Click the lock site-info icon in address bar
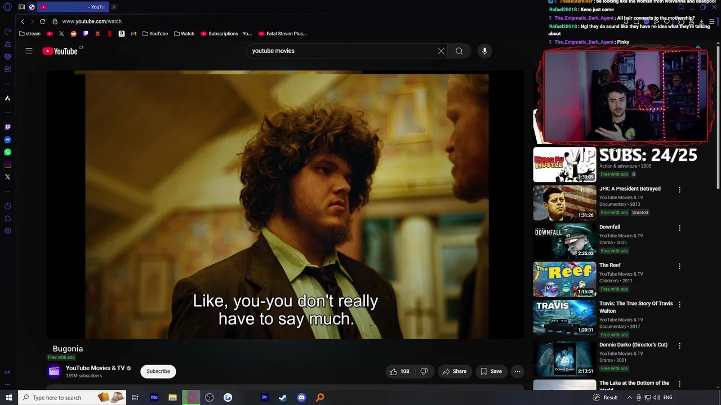Viewport: 721px width, 405px height. (55, 21)
